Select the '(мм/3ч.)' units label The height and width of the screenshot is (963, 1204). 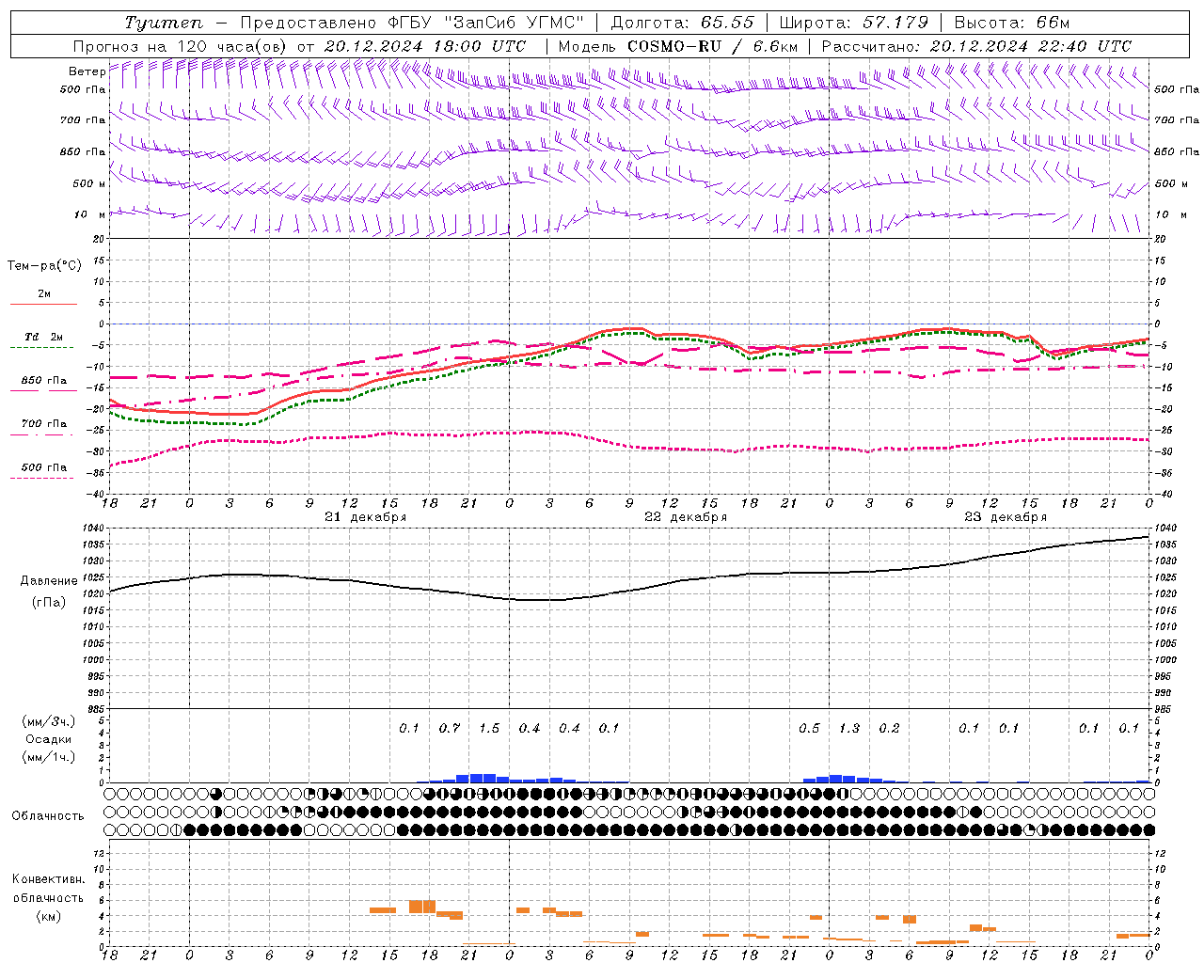pos(49,722)
